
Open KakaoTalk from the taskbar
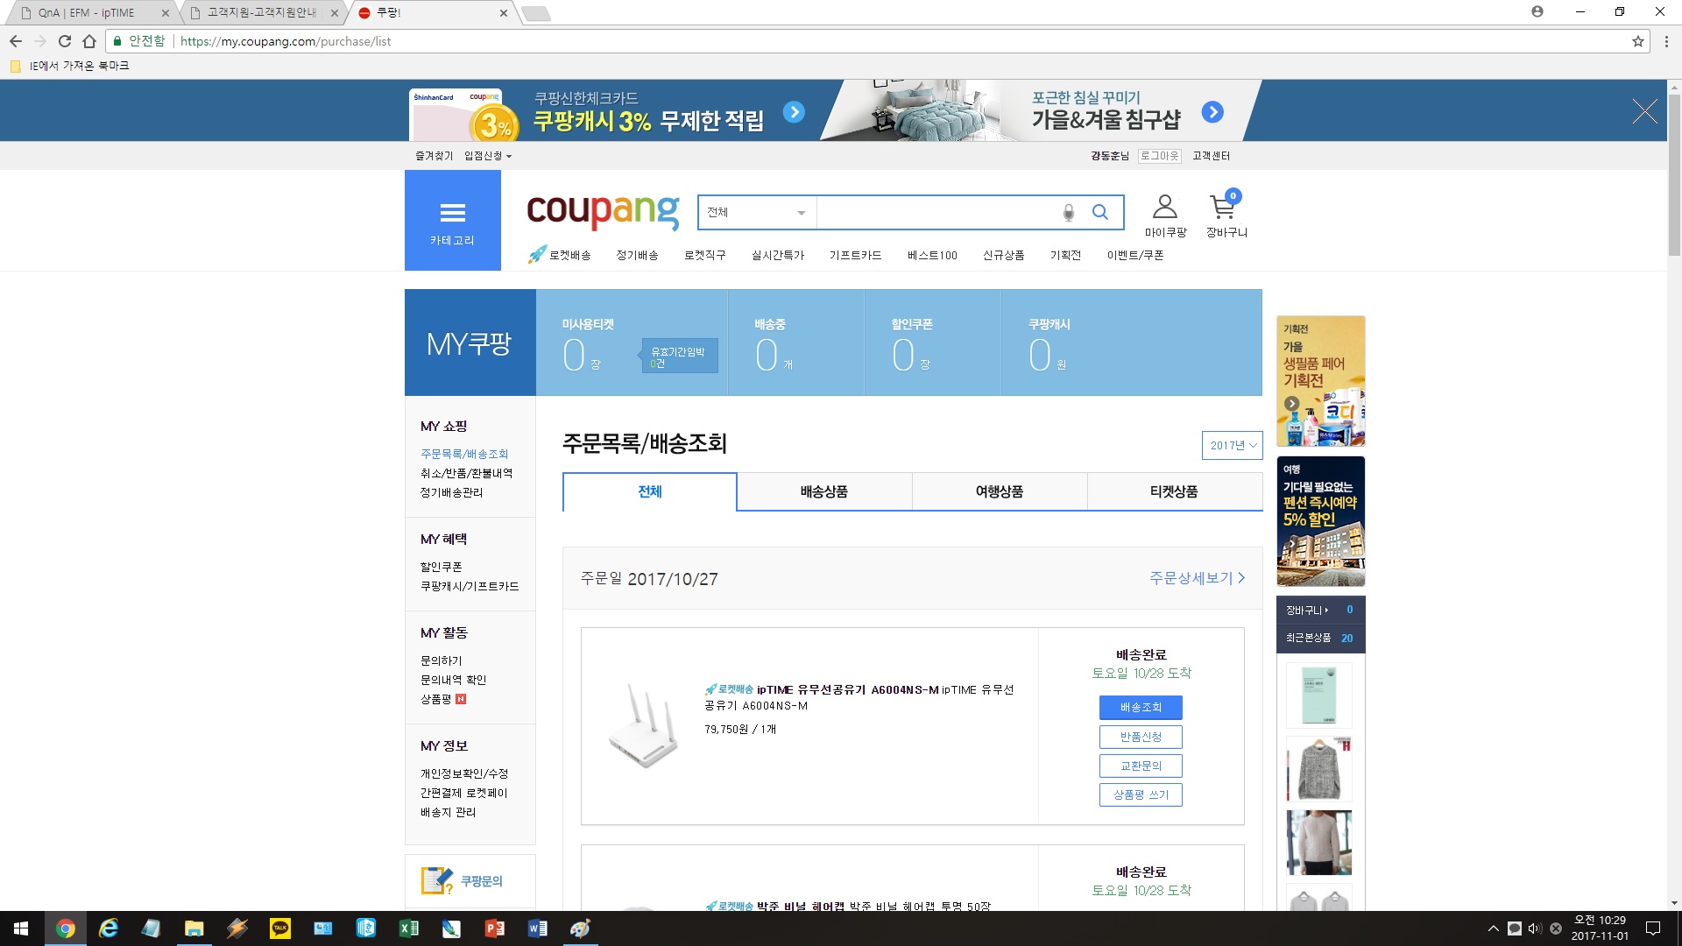pyautogui.click(x=280, y=928)
